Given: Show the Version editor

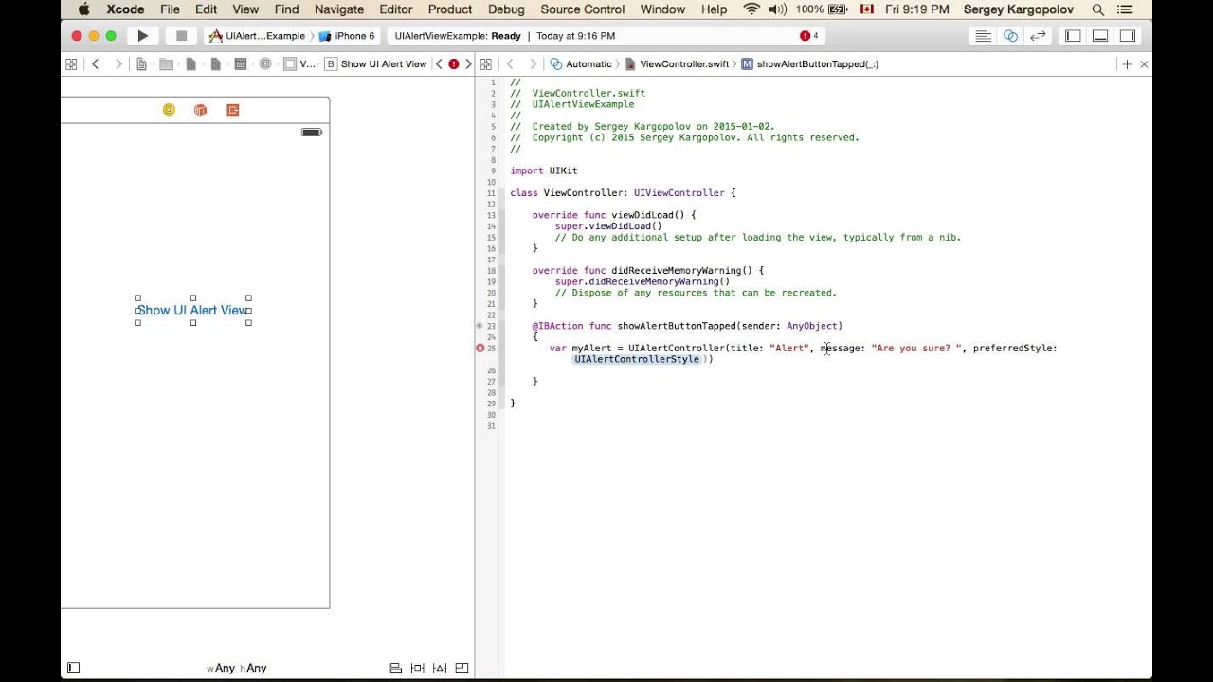Looking at the screenshot, I should [x=1038, y=36].
